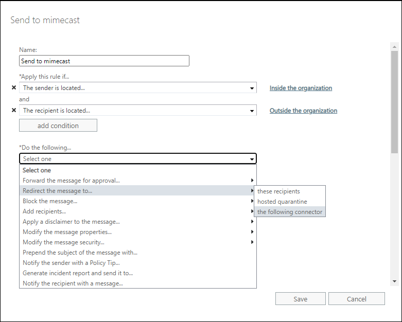
Task: Click the add condition button
Action: [x=58, y=126]
